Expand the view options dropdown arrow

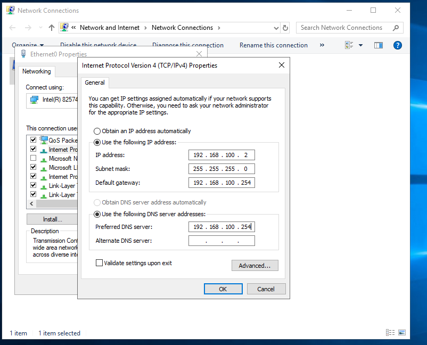pos(361,45)
